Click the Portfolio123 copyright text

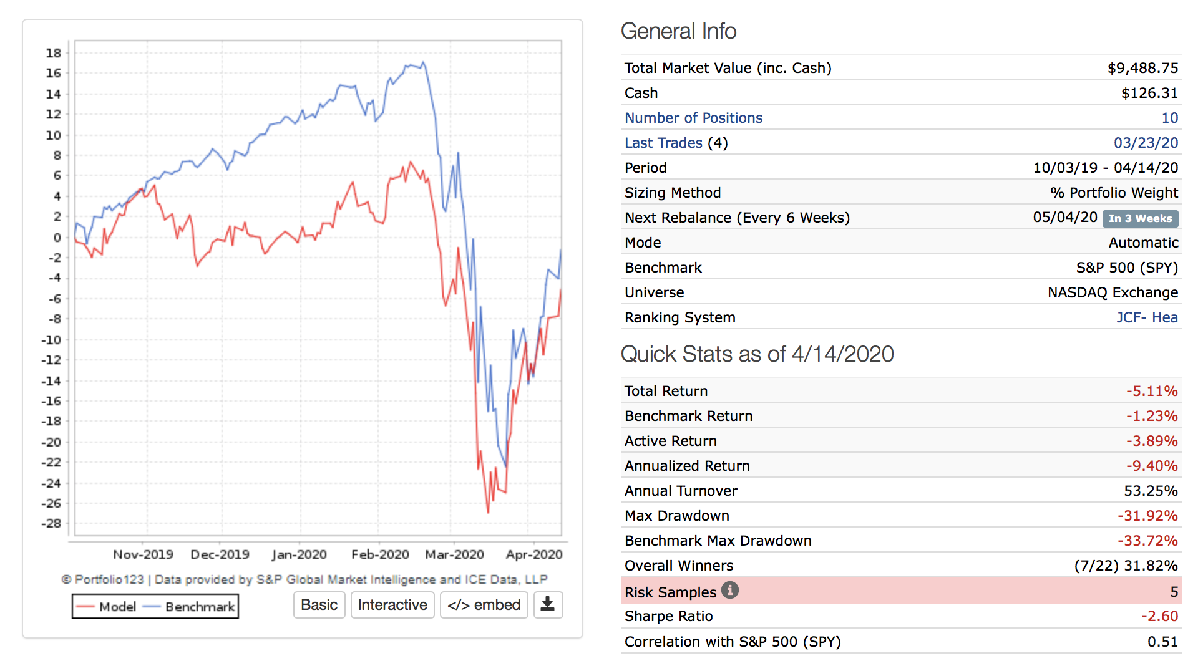click(x=304, y=579)
